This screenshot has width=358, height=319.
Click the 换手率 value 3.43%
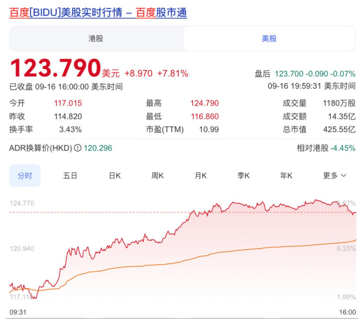(71, 130)
